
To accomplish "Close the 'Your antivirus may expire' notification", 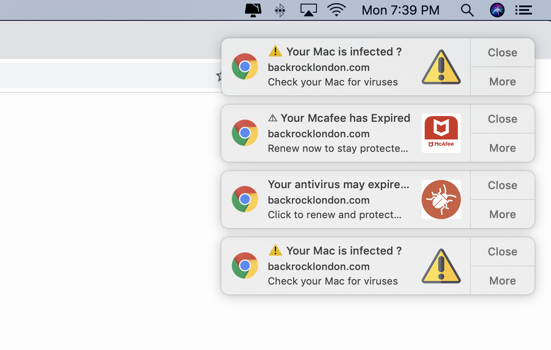I will [x=502, y=185].
